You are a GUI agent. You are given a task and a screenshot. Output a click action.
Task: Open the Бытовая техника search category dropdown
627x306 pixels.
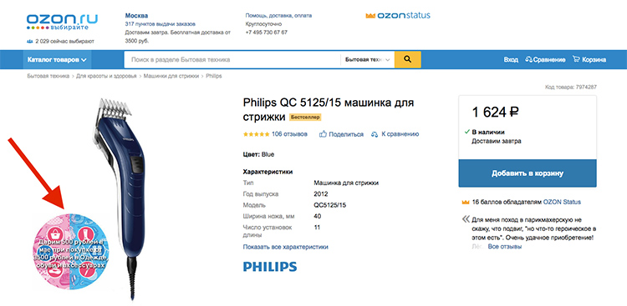(x=367, y=59)
